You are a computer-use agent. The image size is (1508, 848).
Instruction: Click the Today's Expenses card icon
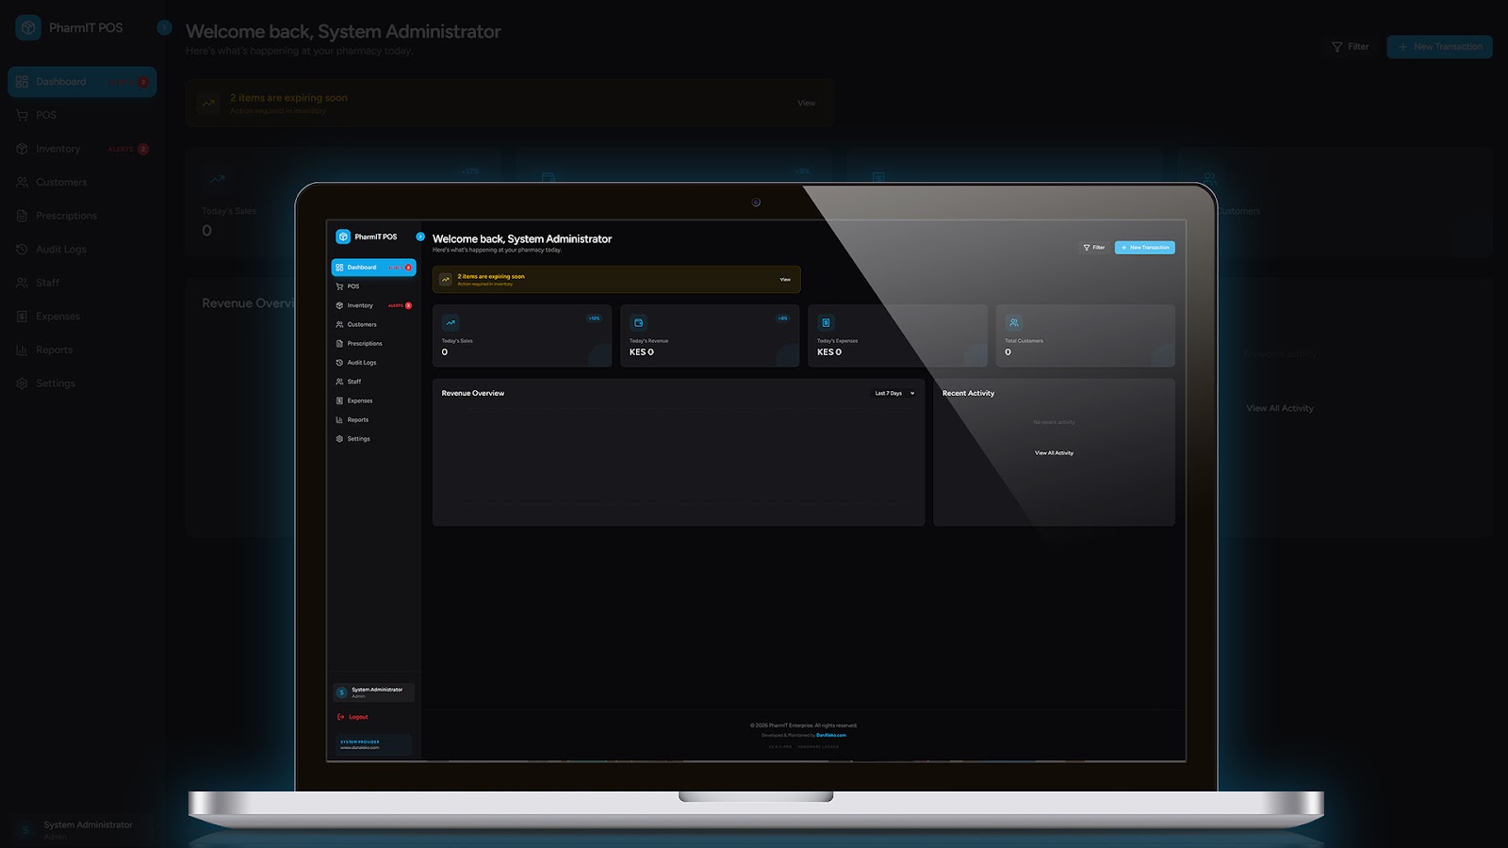tap(826, 322)
